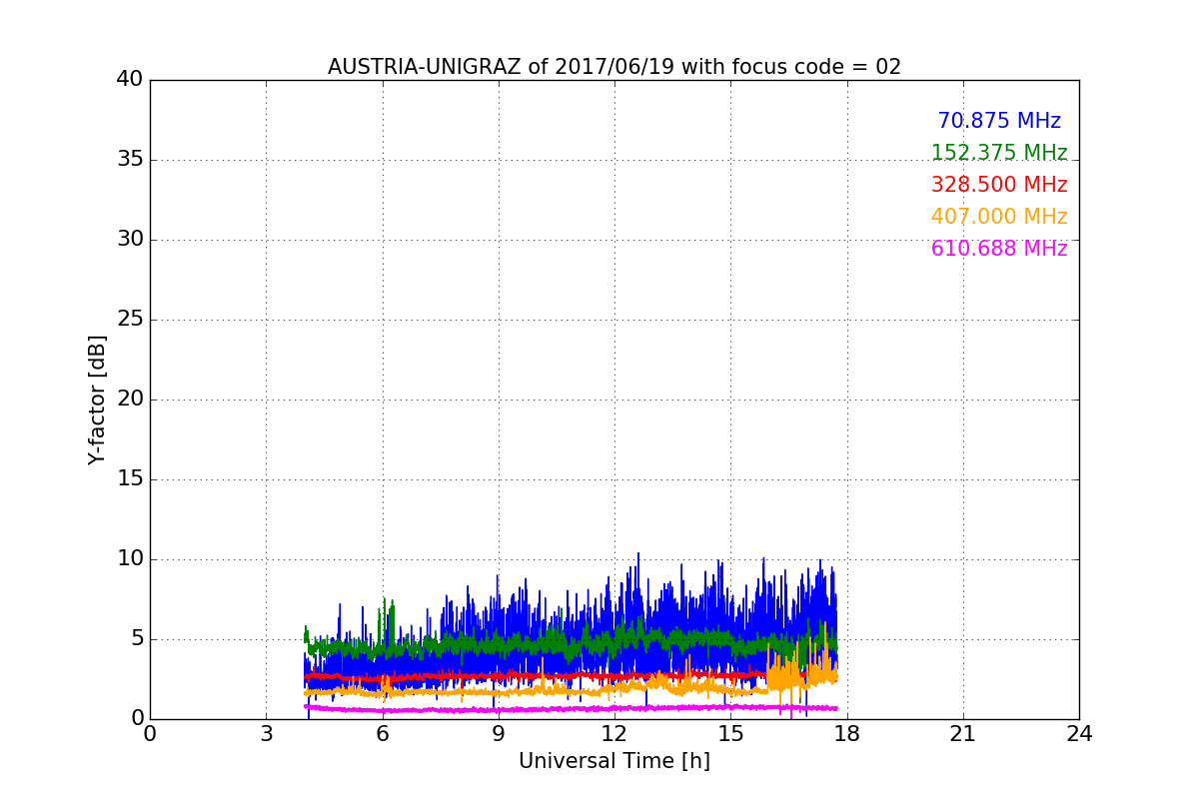Select the 70.875 MHz legend label
This screenshot has width=1199, height=799.
[999, 121]
